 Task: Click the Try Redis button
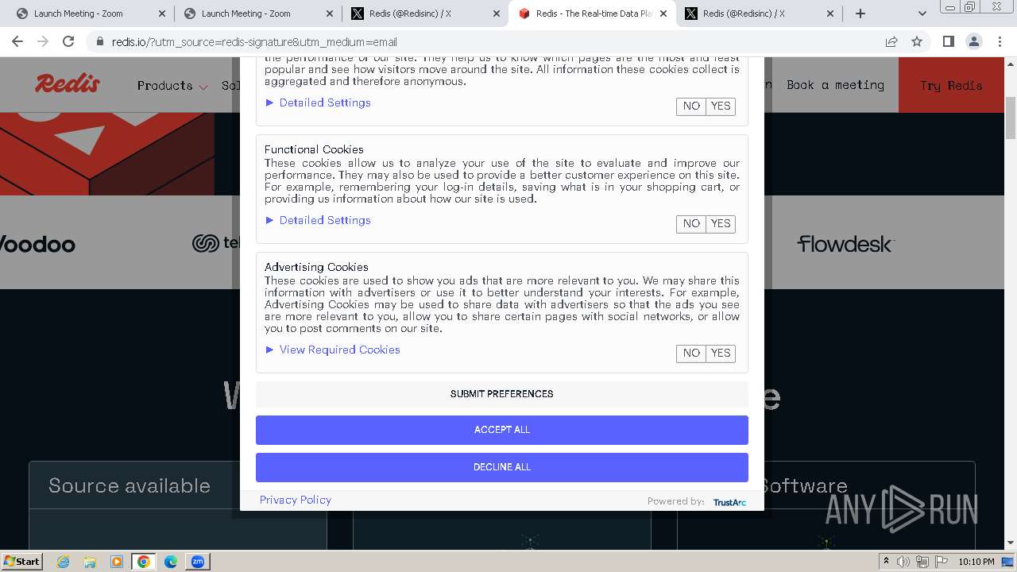pyautogui.click(x=951, y=85)
